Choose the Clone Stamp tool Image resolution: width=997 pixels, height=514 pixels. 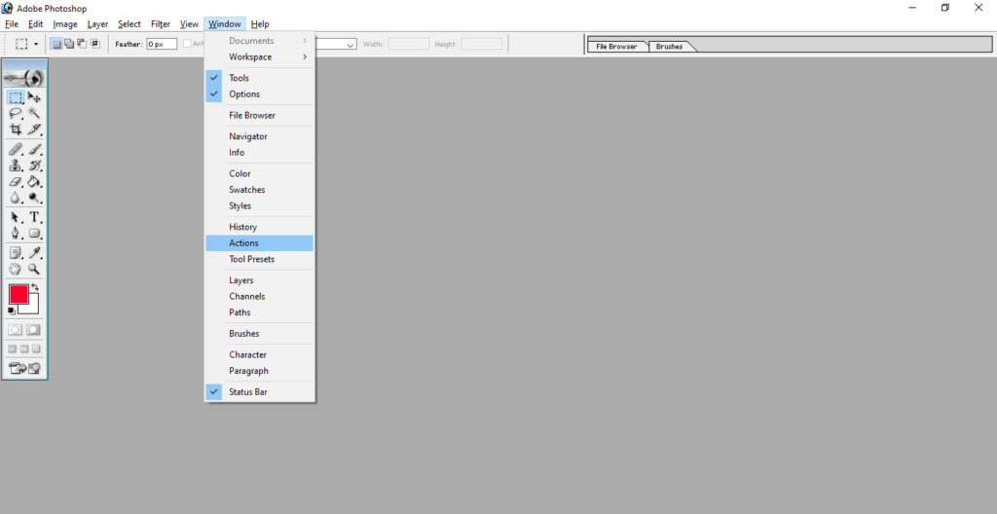coord(16,165)
